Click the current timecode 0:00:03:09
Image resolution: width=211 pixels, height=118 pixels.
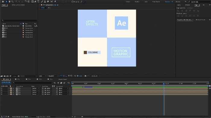click(6, 82)
